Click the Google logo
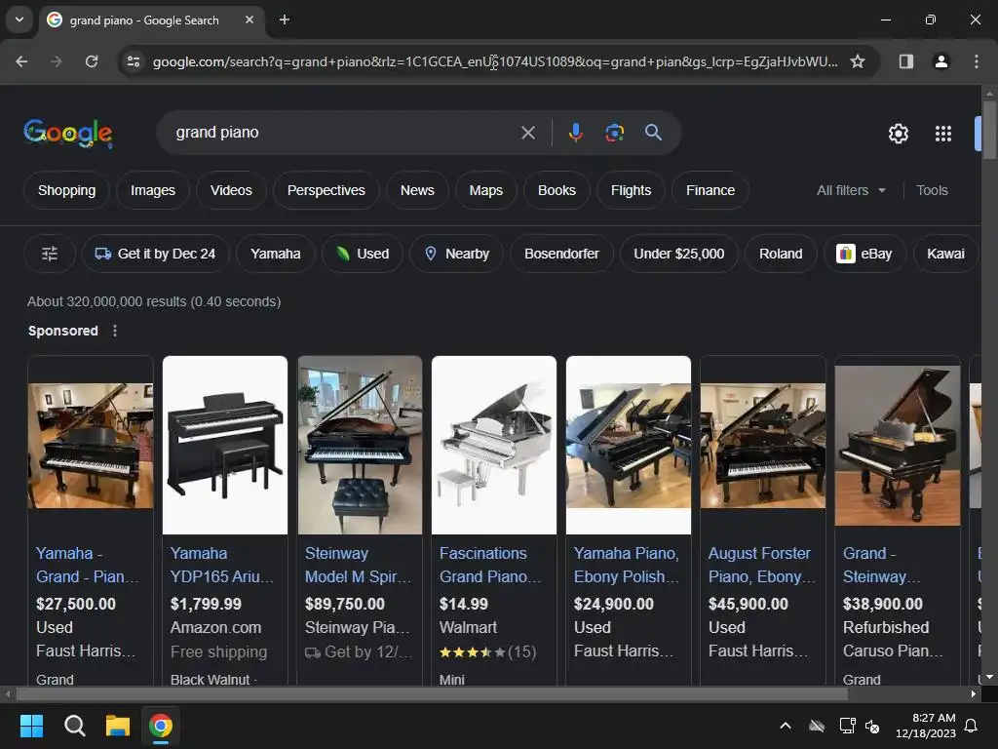Screen dimensions: 998x749 [68, 133]
